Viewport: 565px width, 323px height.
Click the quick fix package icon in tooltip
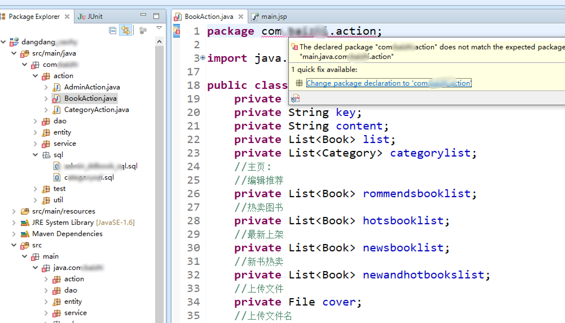click(299, 83)
